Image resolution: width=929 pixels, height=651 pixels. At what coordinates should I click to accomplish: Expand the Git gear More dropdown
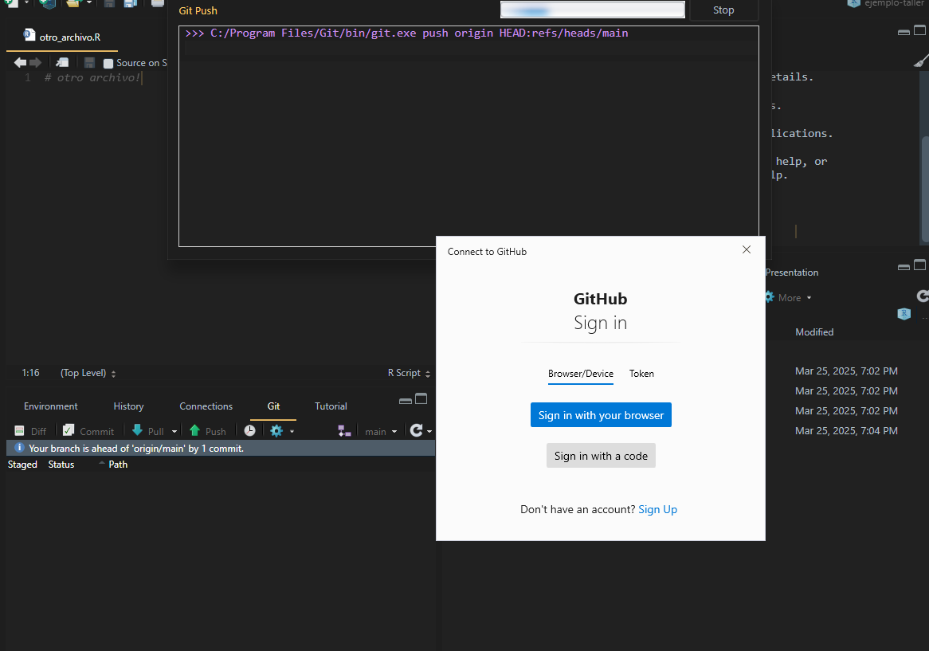[x=292, y=432]
